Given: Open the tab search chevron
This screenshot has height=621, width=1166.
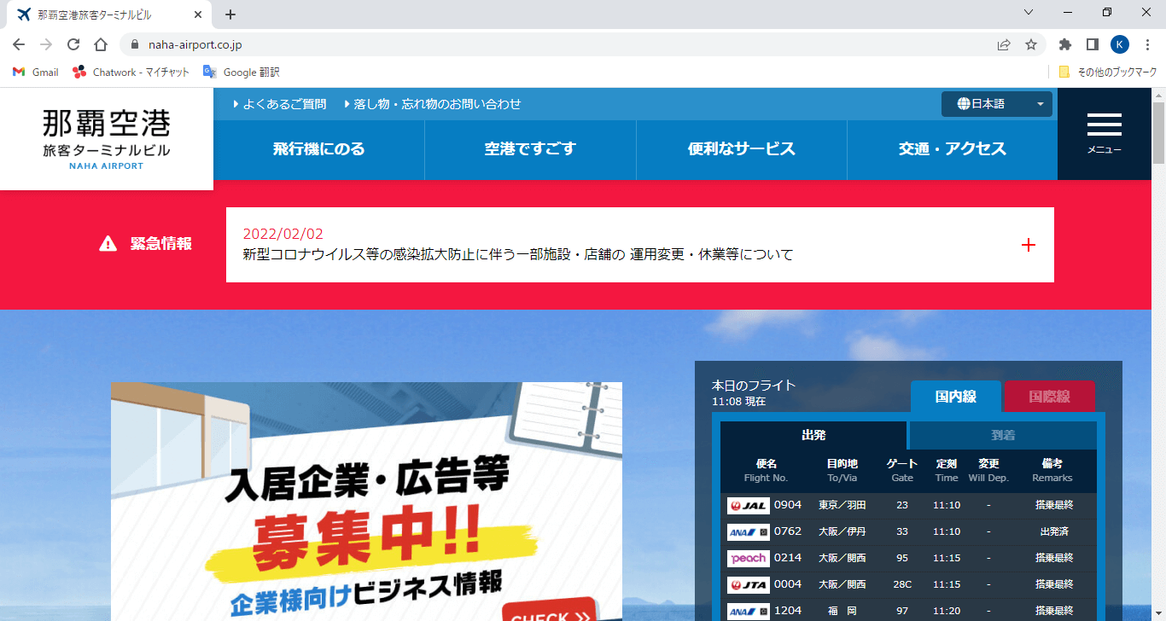Looking at the screenshot, I should 1029,12.
